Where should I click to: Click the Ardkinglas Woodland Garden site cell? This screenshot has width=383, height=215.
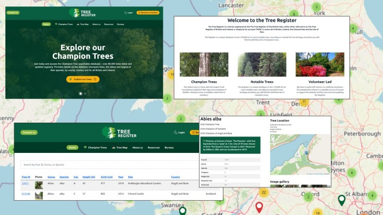[144, 183]
